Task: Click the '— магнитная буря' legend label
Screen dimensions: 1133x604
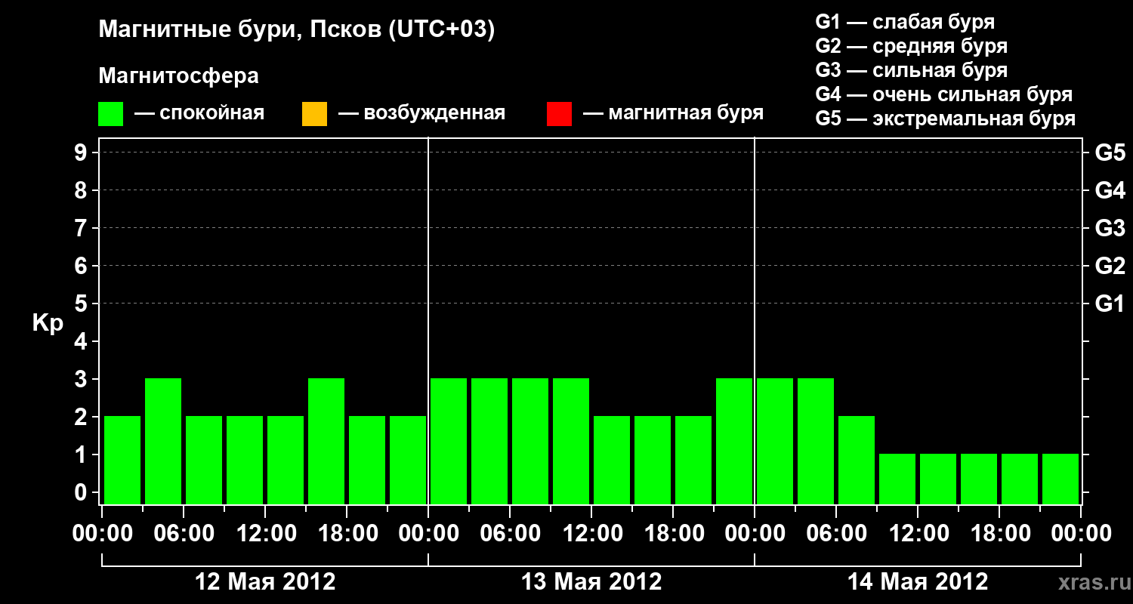Action: [x=673, y=114]
